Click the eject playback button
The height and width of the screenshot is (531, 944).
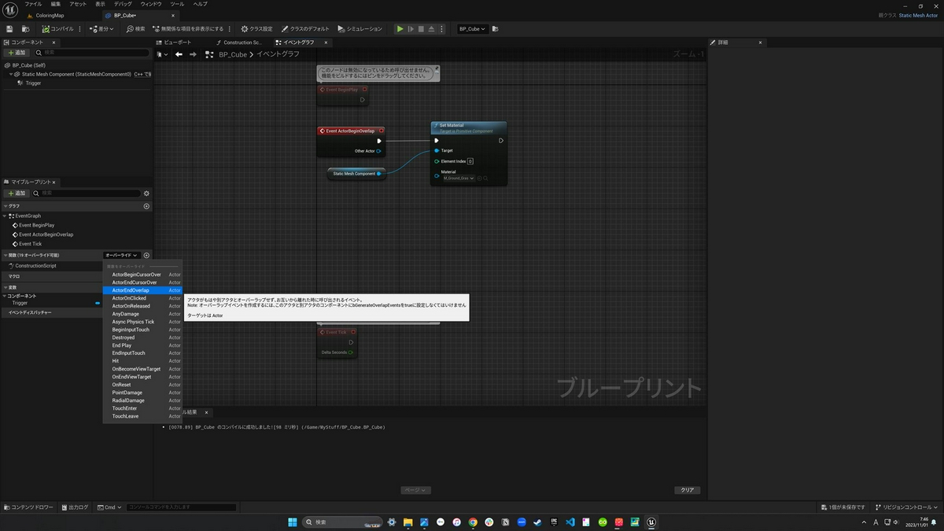[432, 29]
